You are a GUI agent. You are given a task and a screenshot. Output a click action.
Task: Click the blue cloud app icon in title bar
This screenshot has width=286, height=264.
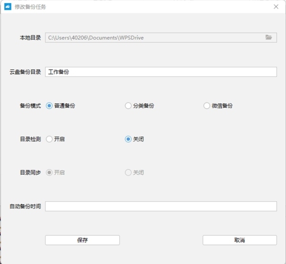[8, 7]
